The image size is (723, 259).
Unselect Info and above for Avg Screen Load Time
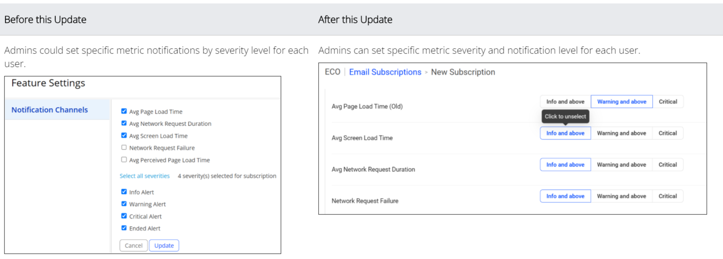565,133
